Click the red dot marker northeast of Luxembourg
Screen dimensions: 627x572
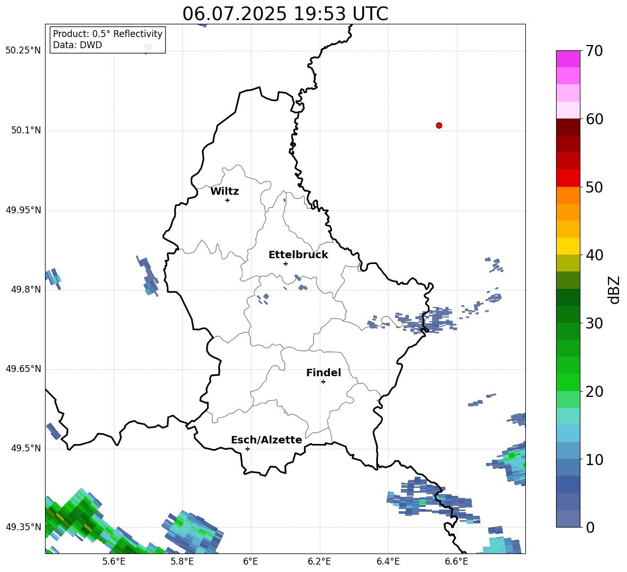pyautogui.click(x=439, y=125)
